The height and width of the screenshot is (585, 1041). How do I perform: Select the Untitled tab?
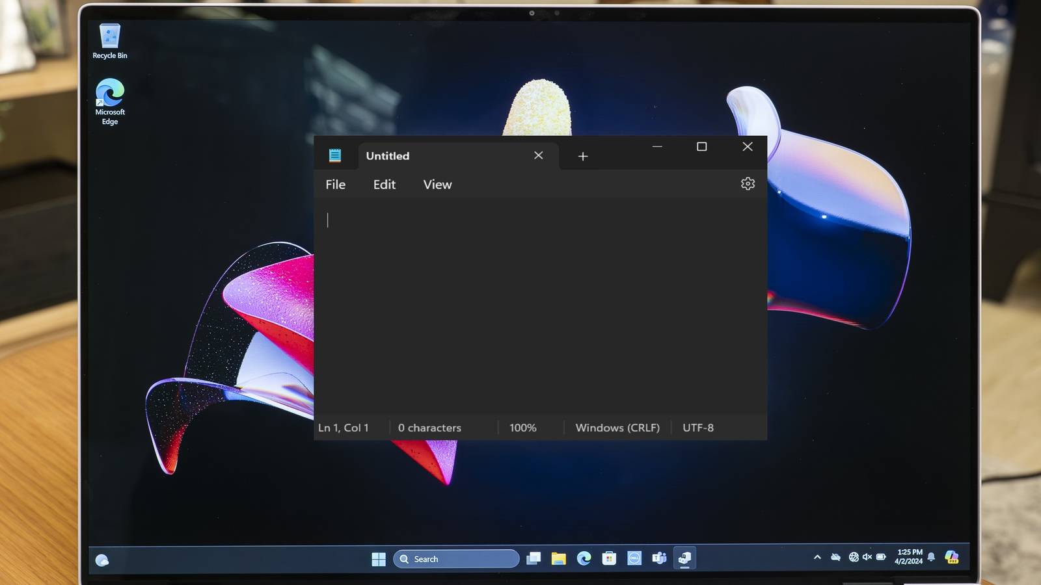pos(388,156)
